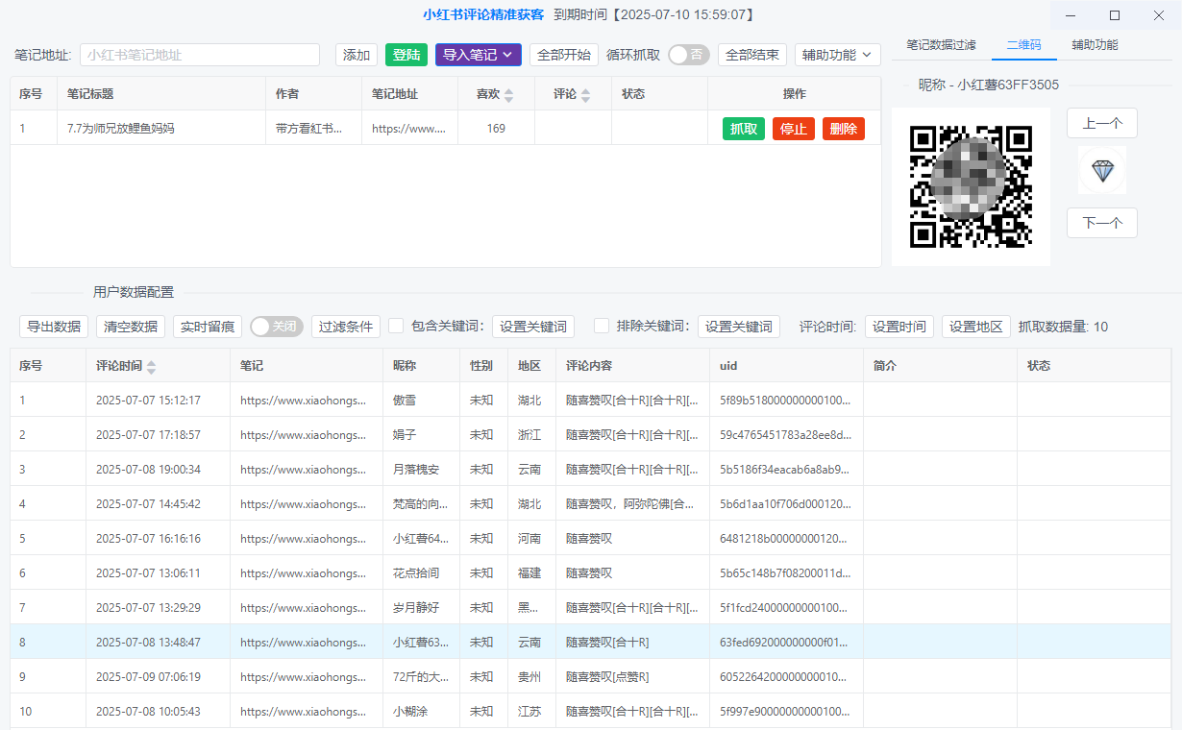Image resolution: width=1182 pixels, height=730 pixels.
Task: Click the region cell 贵州
Action: point(529,677)
